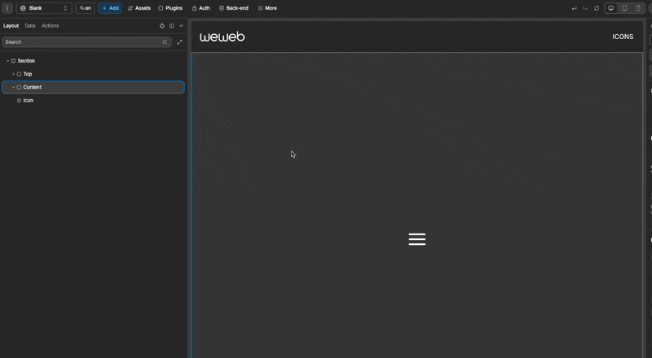The width and height of the screenshot is (652, 358).
Task: Click the undo arrow icon
Action: coord(575,8)
